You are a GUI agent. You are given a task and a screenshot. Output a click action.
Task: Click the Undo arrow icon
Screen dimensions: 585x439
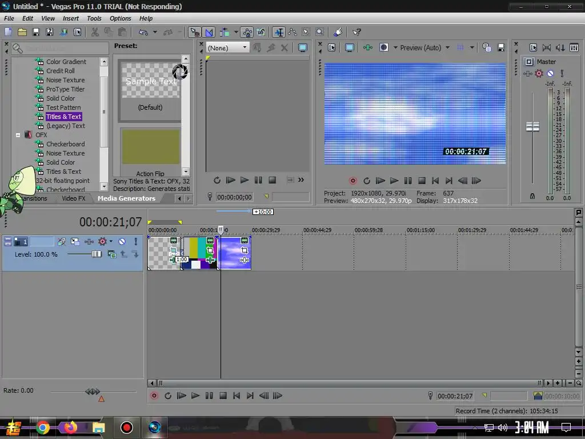pyautogui.click(x=143, y=32)
